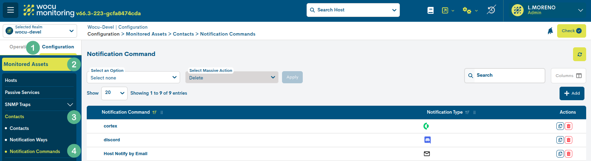Duplicate the discord notification command
Image resolution: width=591 pixels, height=161 pixels.
tap(560, 140)
